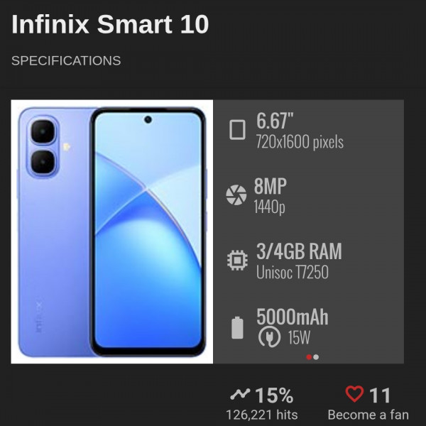Click the 5000mAh battery spec
426x426 pixels.
coord(293,317)
